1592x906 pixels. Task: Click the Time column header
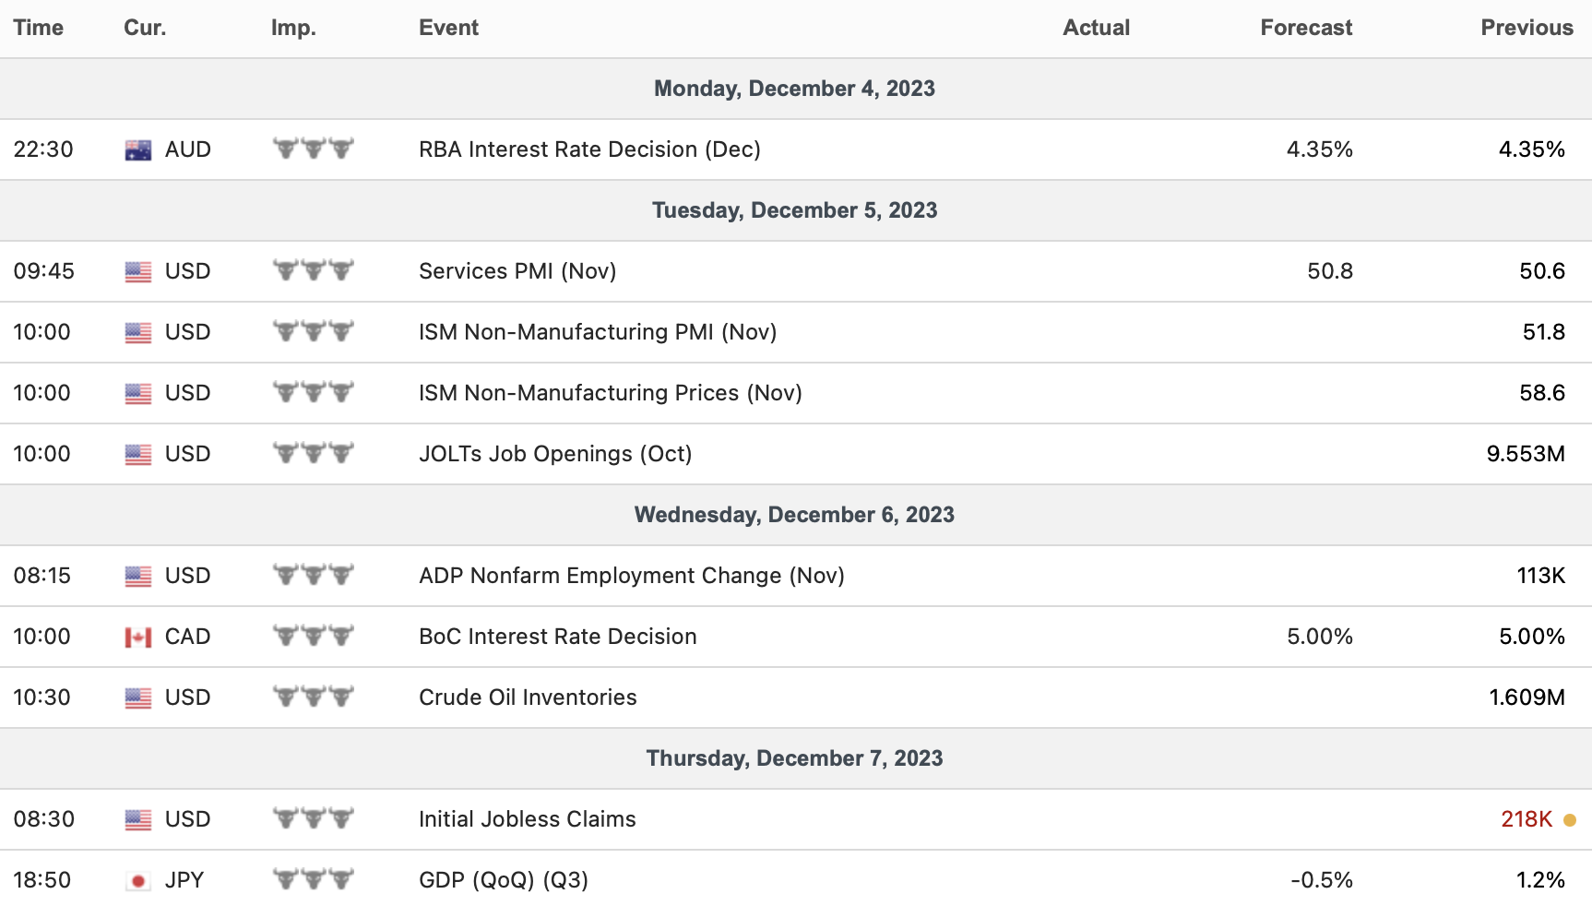[x=39, y=28]
